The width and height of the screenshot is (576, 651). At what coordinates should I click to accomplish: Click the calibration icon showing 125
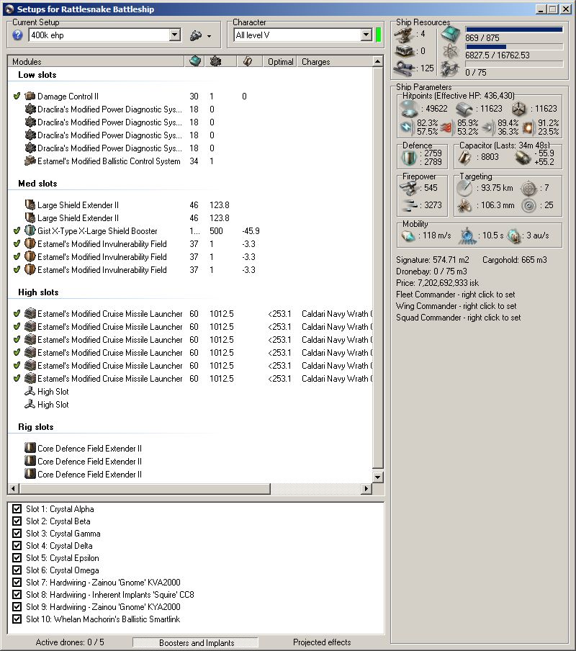(403, 67)
